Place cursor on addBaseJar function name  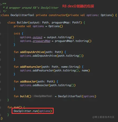click(28, 81)
